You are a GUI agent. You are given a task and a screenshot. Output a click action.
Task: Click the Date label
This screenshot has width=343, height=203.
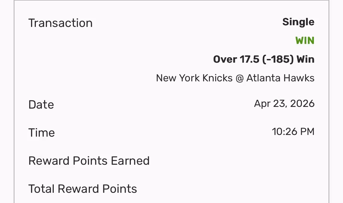click(x=41, y=105)
